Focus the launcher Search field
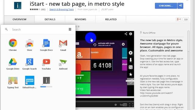The height and width of the screenshot is (110, 195). click(x=39, y=29)
